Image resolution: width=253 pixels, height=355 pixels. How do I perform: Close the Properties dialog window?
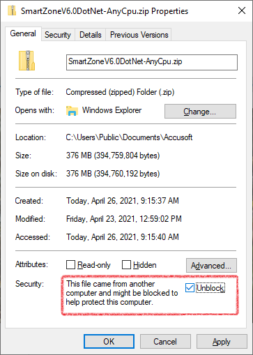[x=242, y=10]
